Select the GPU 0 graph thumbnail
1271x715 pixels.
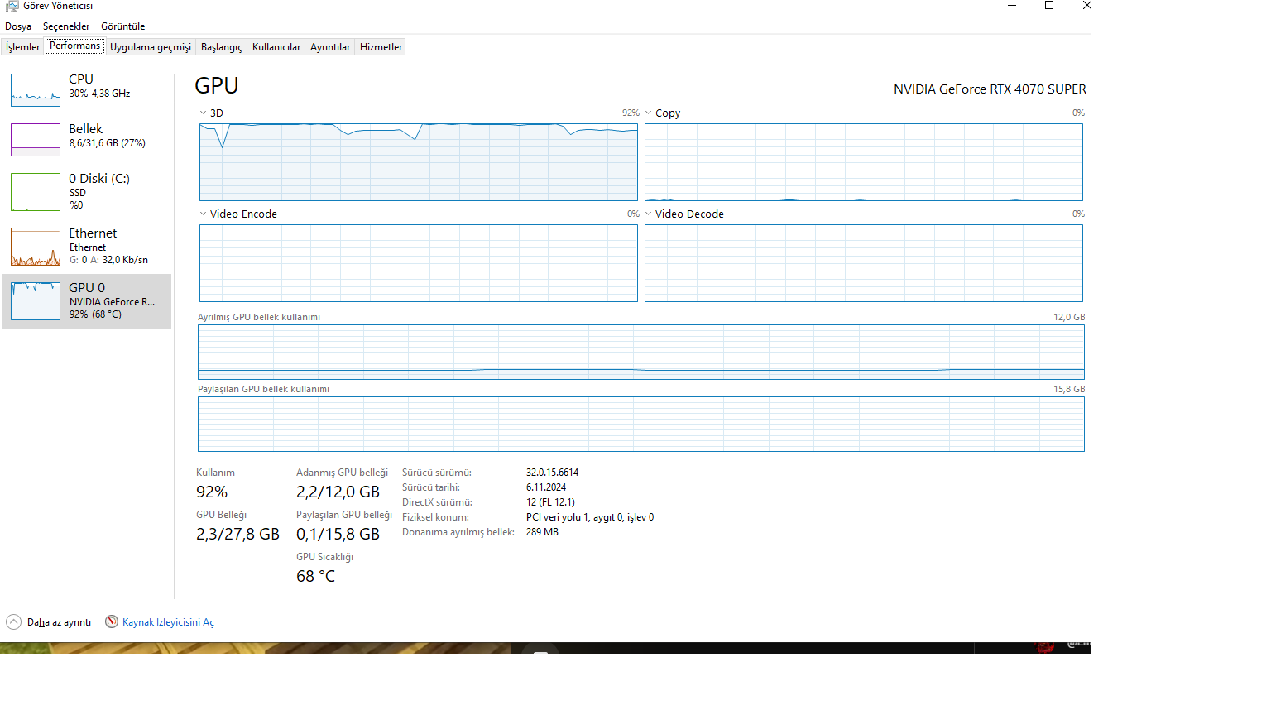[36, 301]
